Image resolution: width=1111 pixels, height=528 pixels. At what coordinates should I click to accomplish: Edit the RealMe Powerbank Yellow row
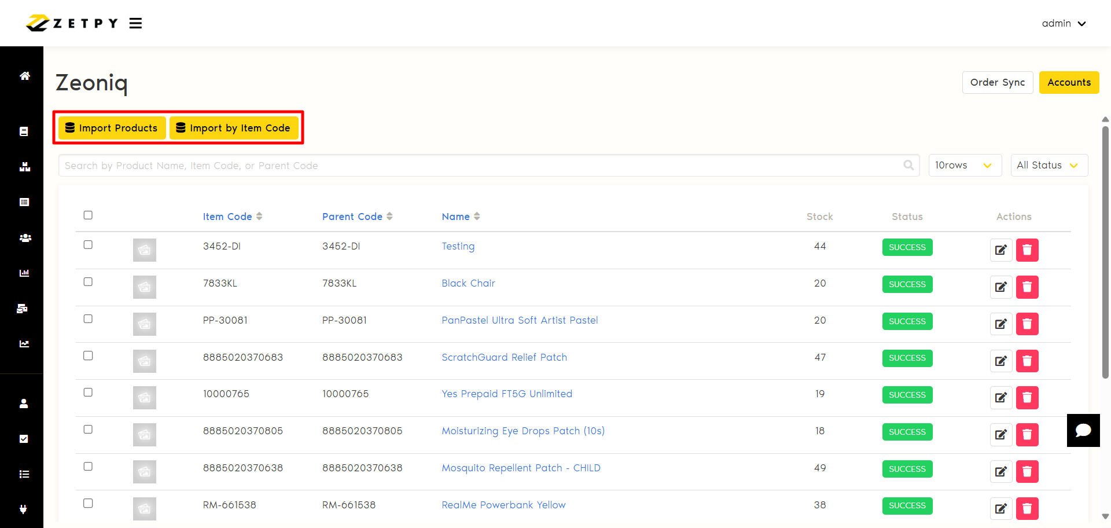pyautogui.click(x=1000, y=509)
